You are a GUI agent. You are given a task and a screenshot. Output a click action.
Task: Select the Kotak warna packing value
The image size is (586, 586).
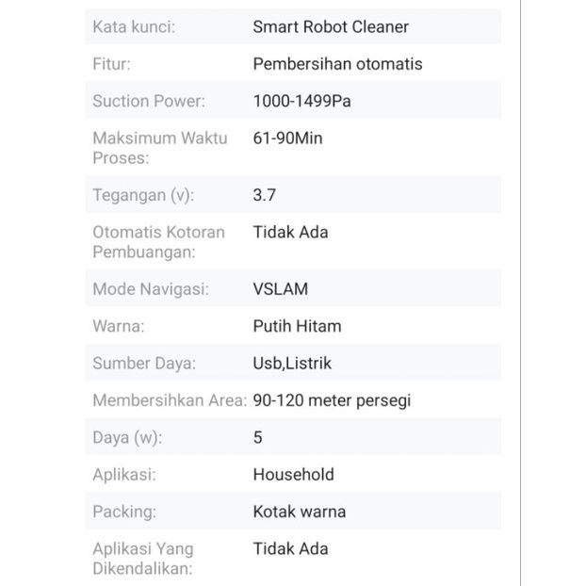tap(300, 512)
